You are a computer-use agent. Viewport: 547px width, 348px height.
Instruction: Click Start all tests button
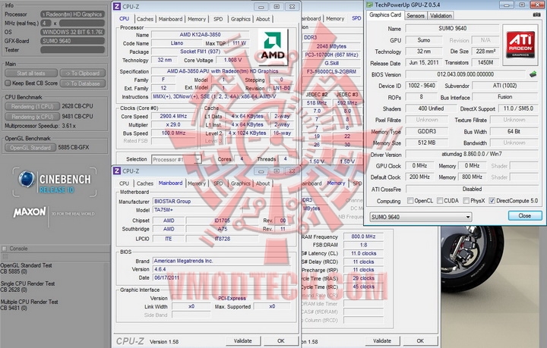point(31,74)
